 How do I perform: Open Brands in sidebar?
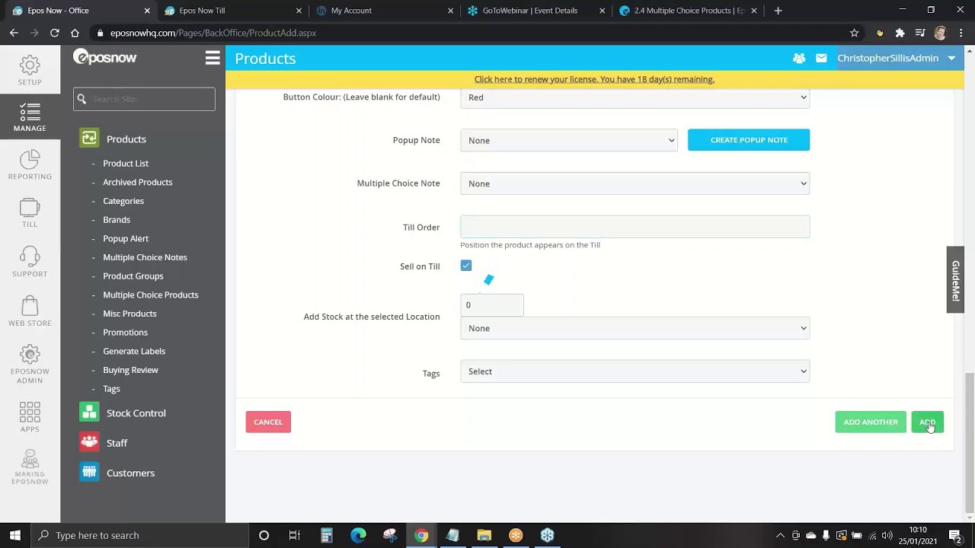[117, 220]
